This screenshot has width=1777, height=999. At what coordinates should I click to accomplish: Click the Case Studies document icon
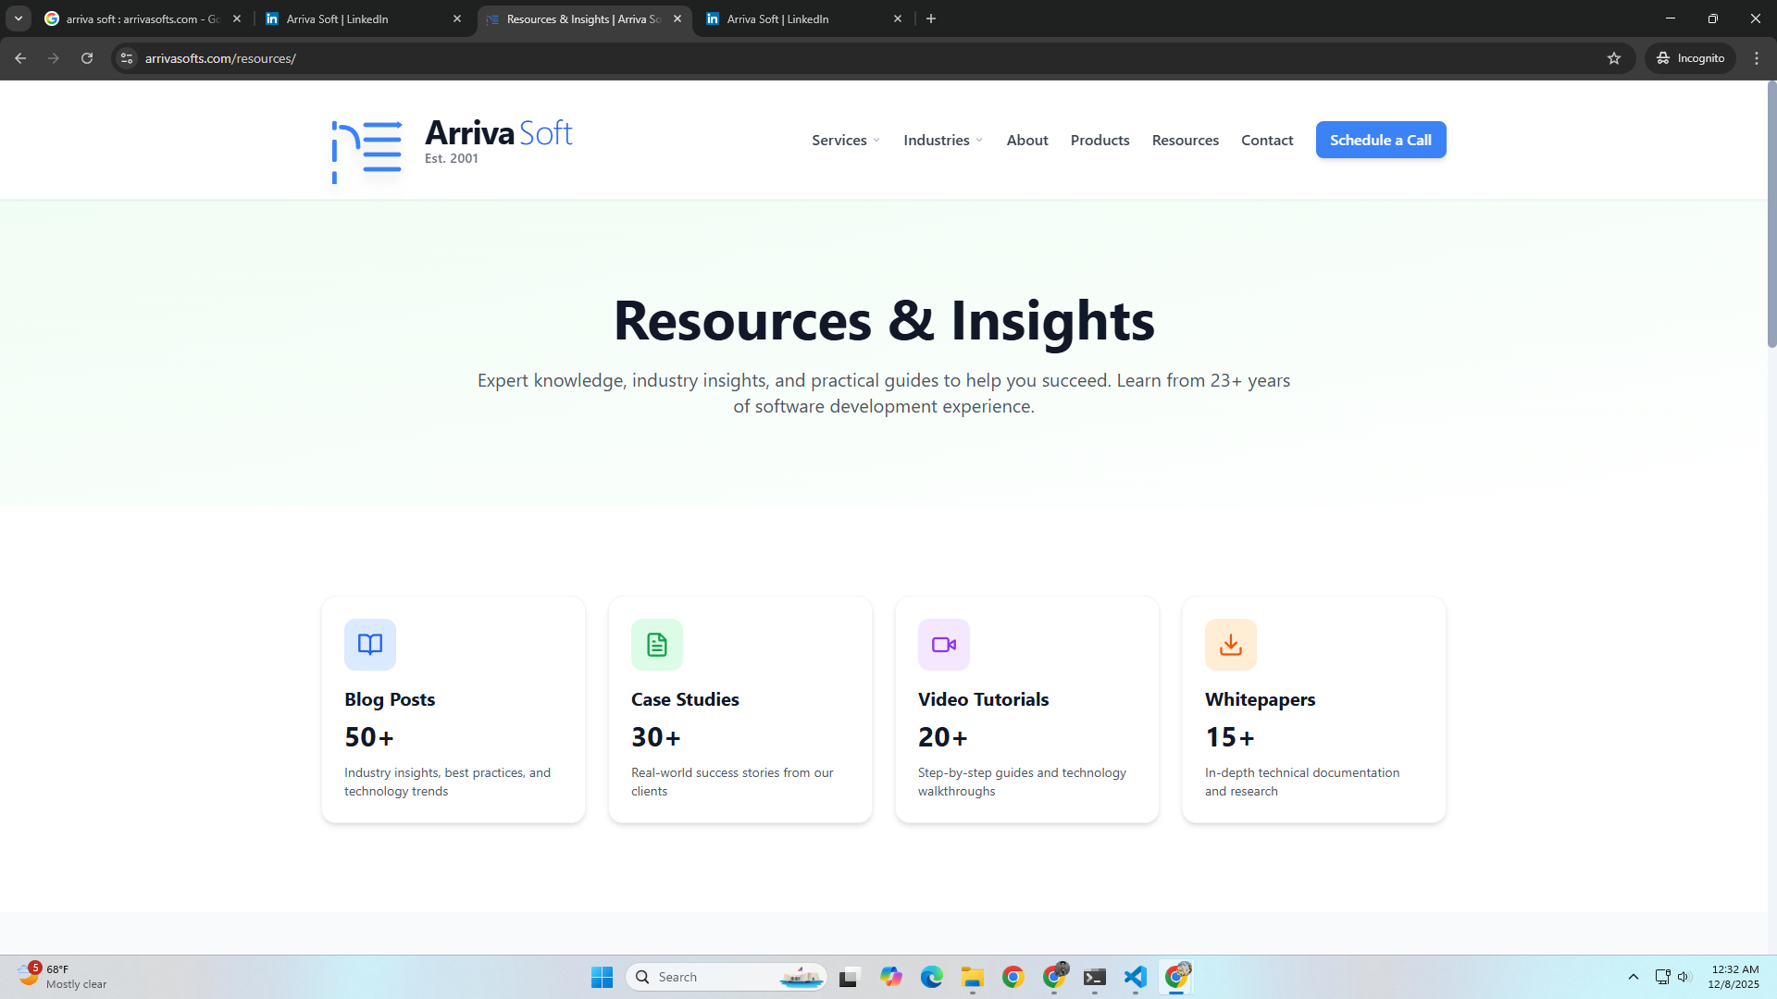pos(656,645)
